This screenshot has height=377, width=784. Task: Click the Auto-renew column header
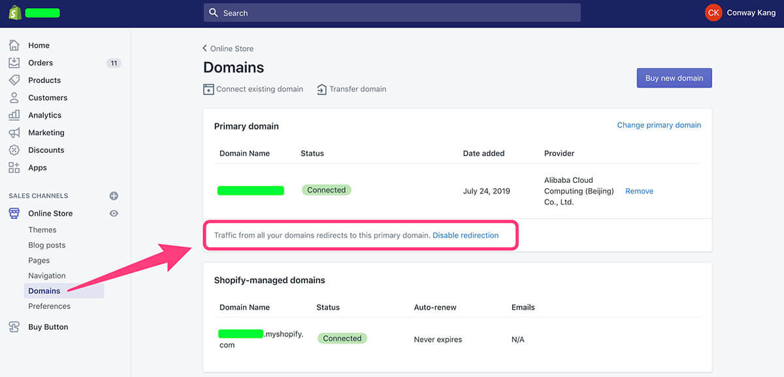[435, 307]
